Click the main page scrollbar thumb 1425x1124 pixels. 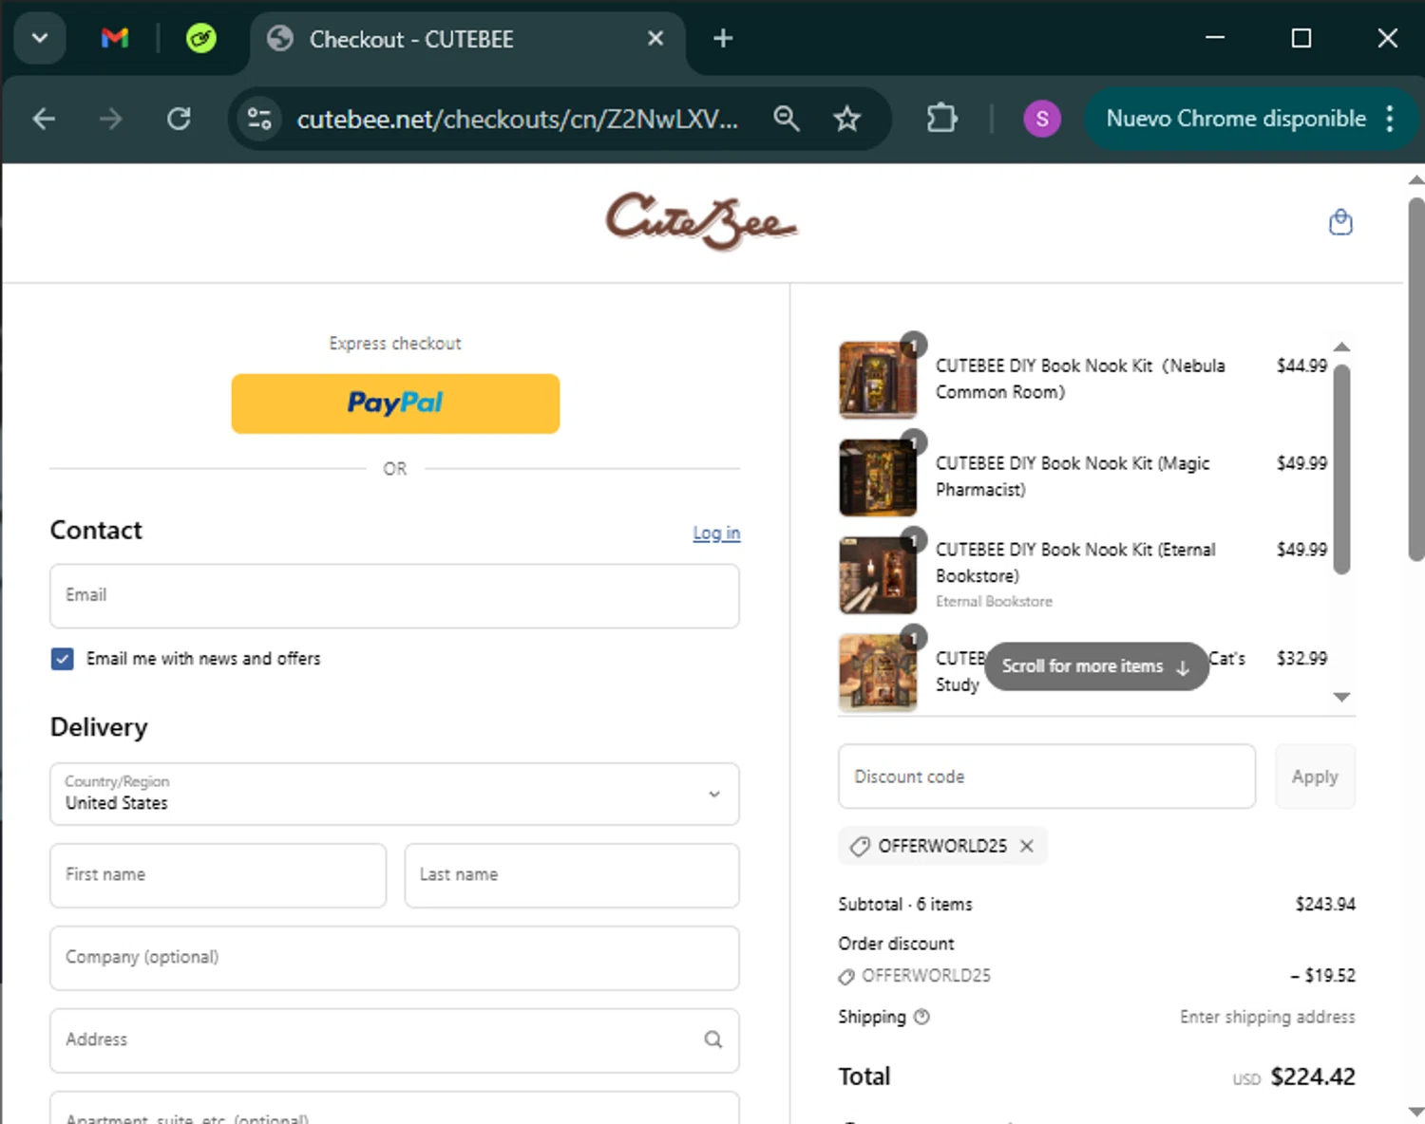(1415, 380)
